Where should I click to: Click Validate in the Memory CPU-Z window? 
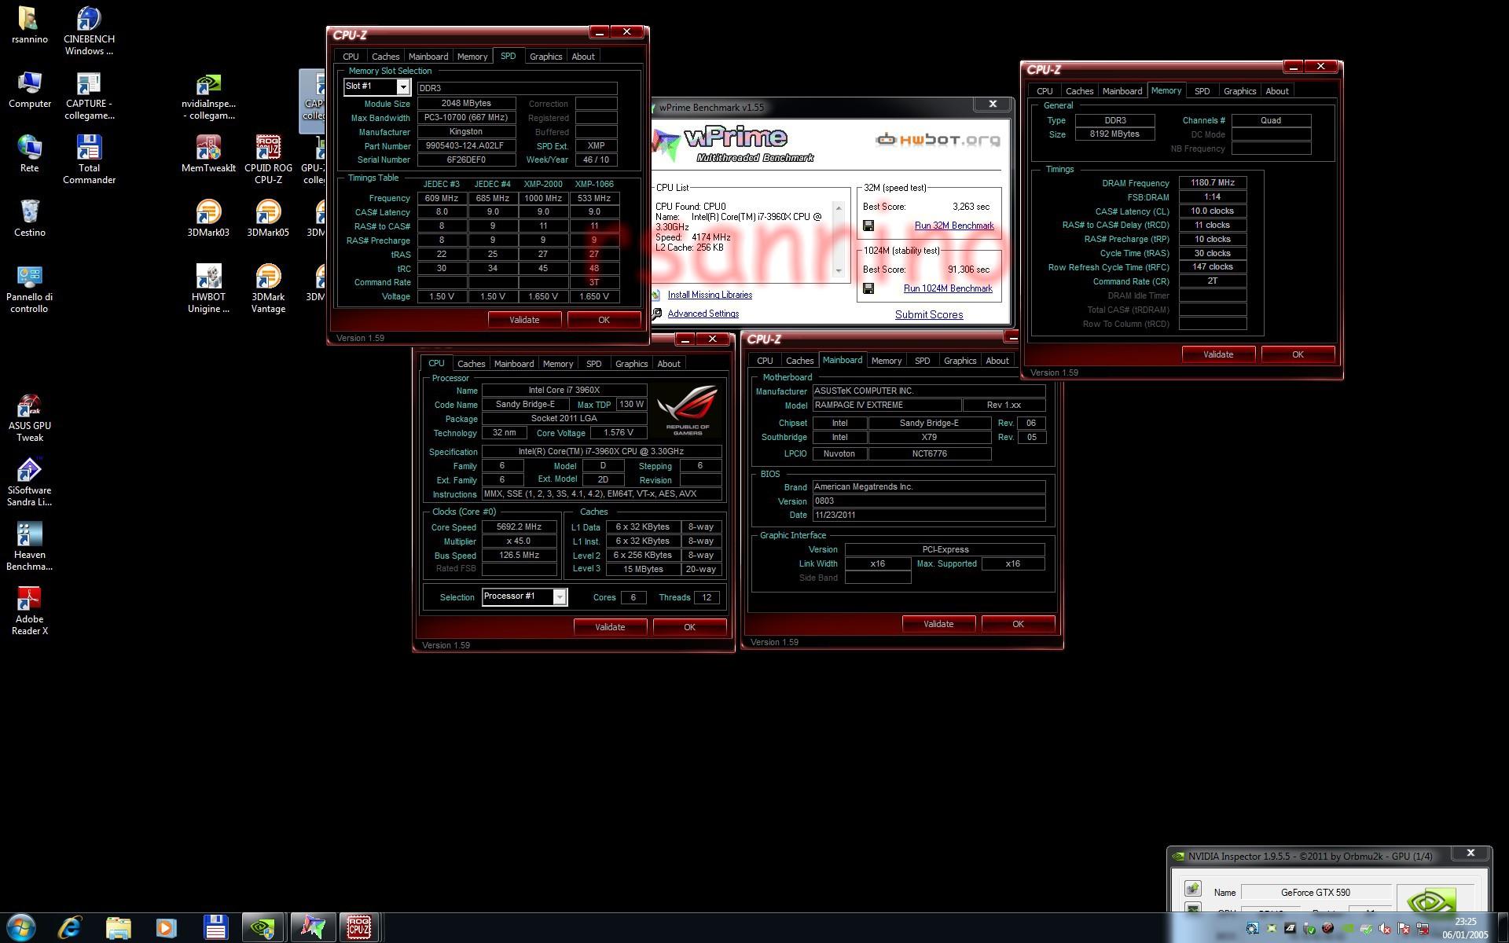click(1218, 354)
